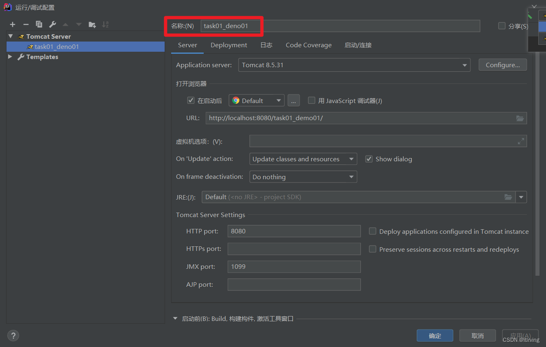Uncheck the Show dialog checkbox
The image size is (546, 347).
tap(369, 159)
